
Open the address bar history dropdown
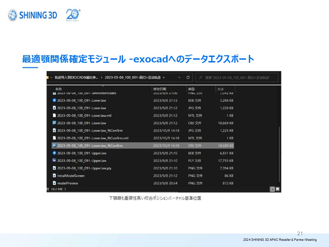180,78
